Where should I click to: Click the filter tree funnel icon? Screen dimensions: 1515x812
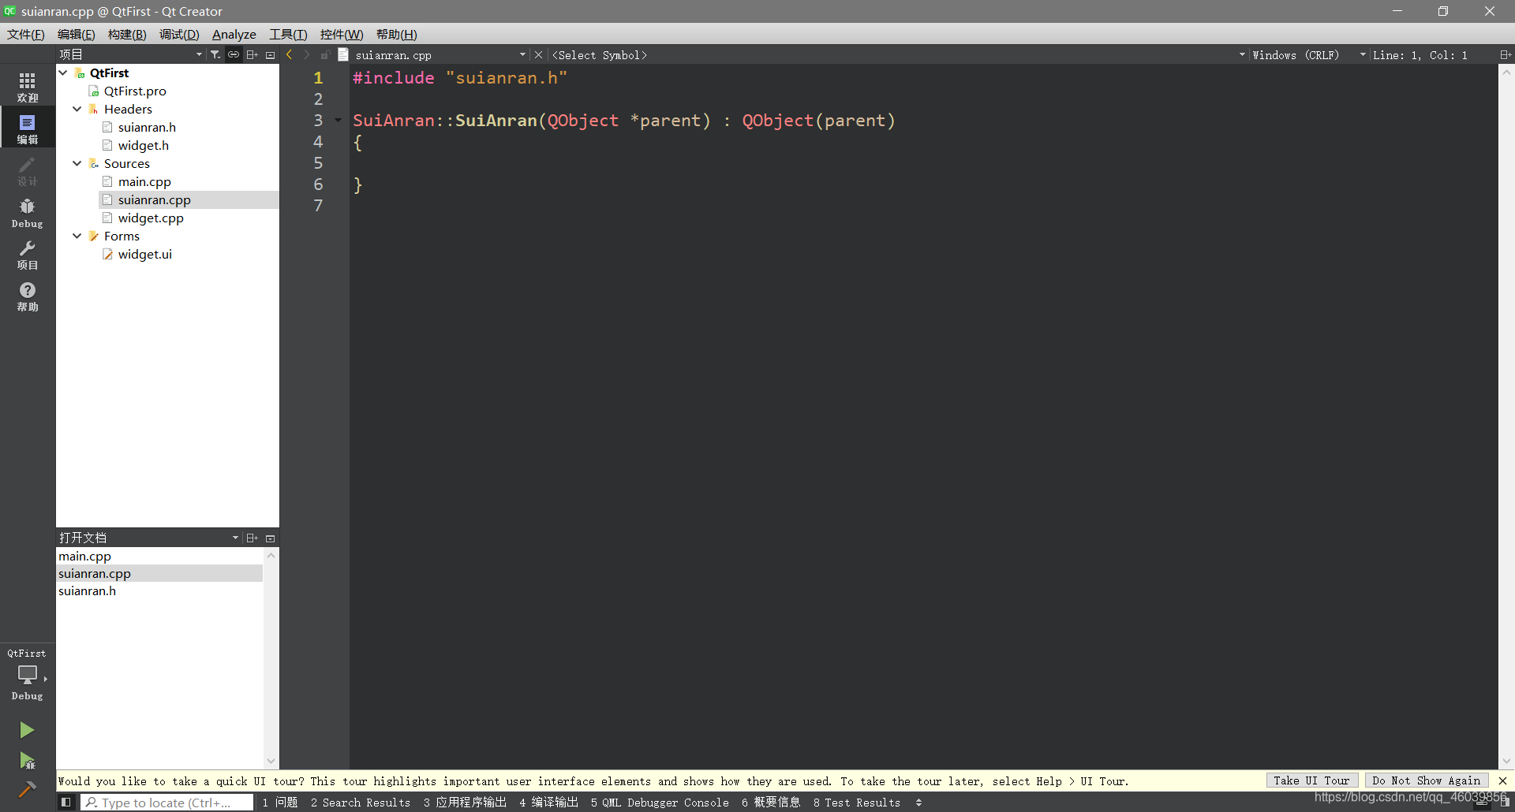[x=215, y=54]
